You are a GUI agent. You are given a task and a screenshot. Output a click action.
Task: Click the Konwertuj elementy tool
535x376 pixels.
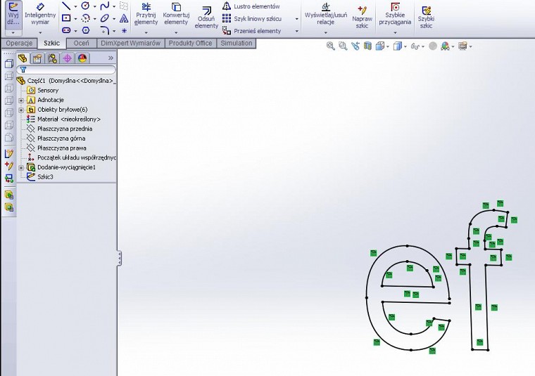[176, 14]
